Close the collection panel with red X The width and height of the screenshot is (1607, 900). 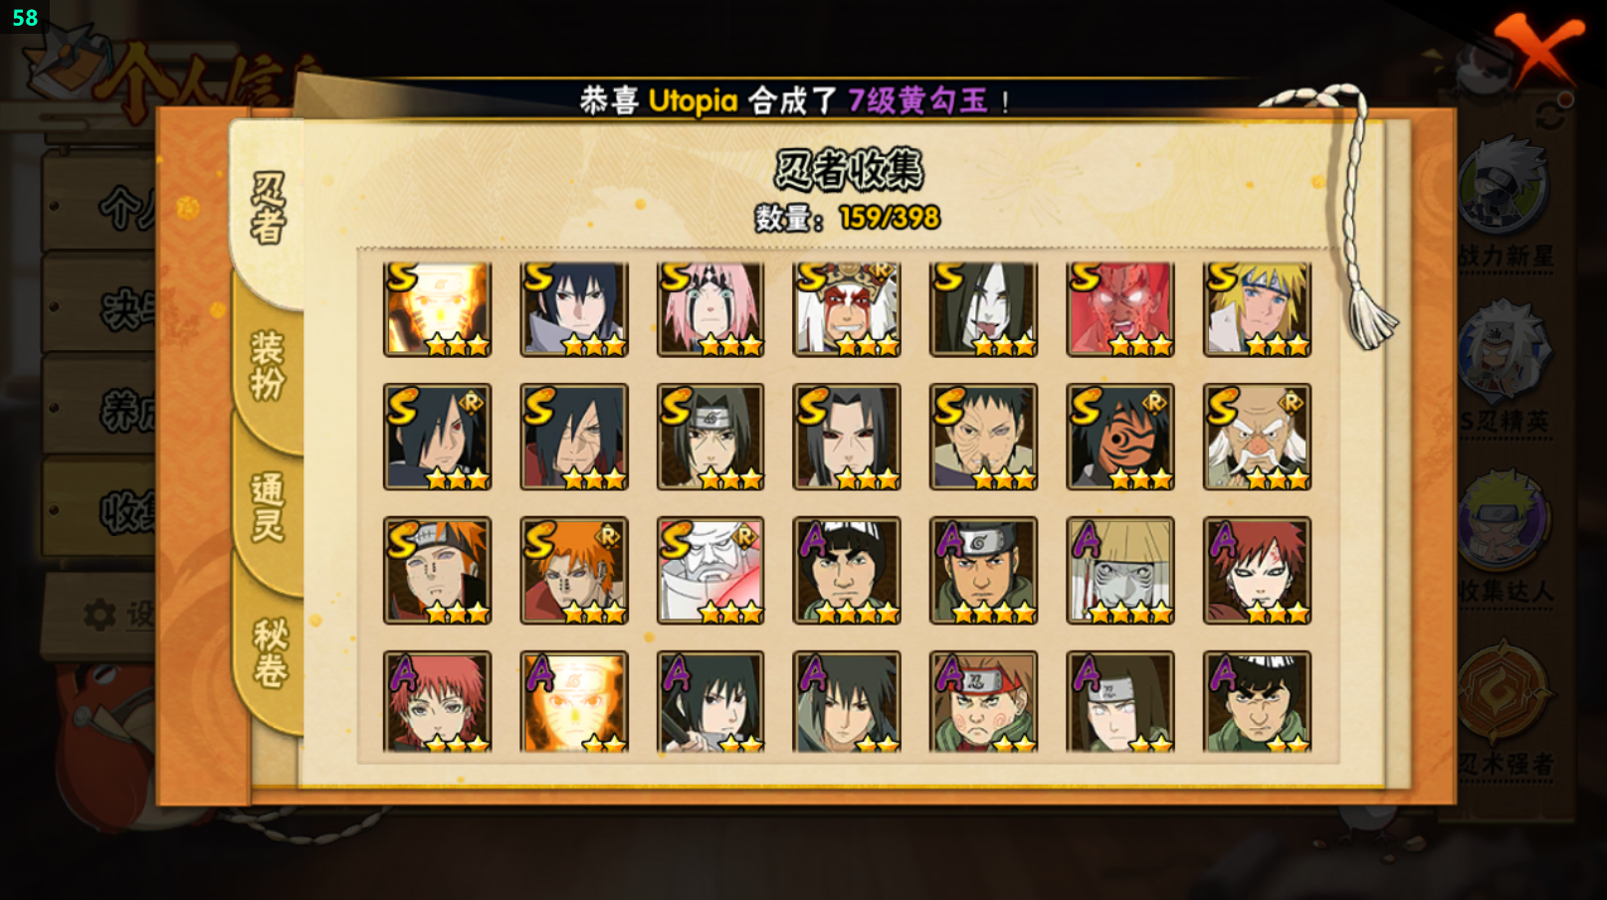pyautogui.click(x=1537, y=48)
